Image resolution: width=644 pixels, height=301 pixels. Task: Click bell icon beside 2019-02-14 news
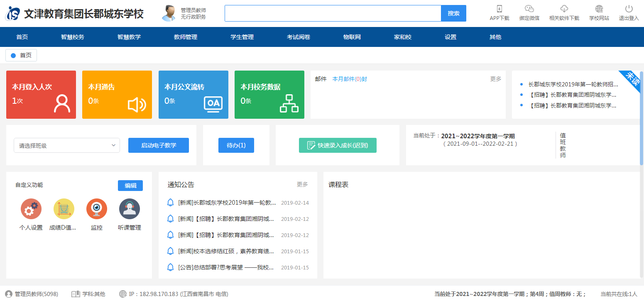[170, 203]
